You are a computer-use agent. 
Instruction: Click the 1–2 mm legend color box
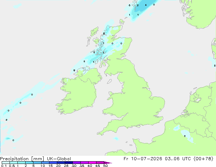click(x=21, y=163)
